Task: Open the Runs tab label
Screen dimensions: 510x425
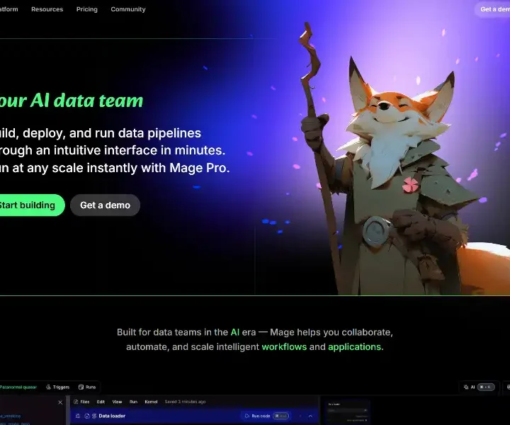Action: 91,387
